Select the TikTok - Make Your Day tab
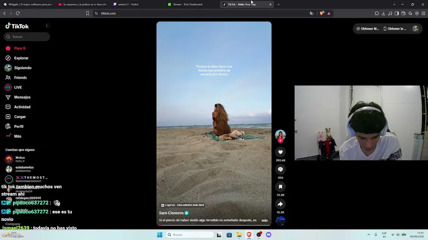428x240 pixels. pyautogui.click(x=247, y=4)
